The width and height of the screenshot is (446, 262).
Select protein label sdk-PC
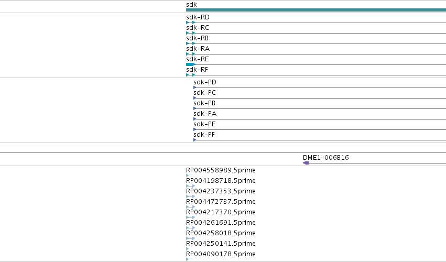[204, 93]
